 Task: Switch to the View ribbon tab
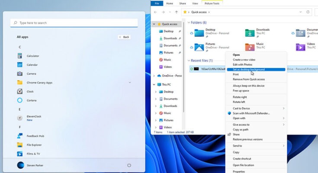tap(195, 3)
